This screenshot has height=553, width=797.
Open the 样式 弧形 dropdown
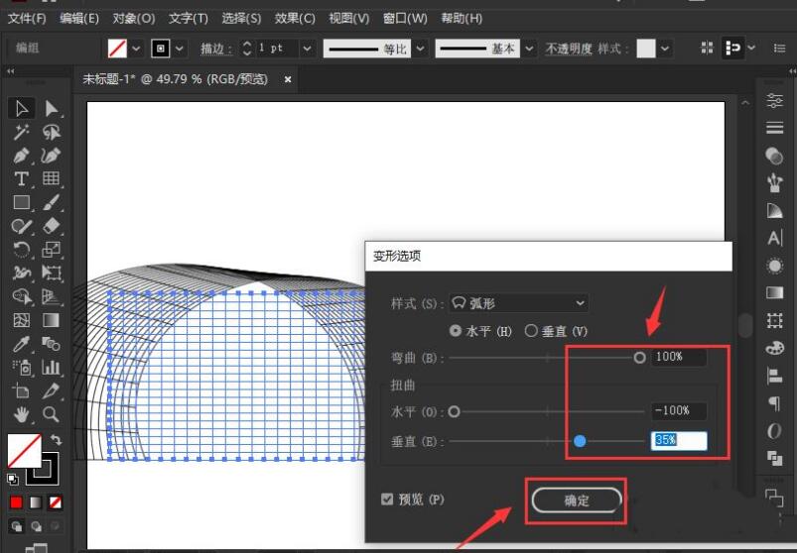pos(518,302)
